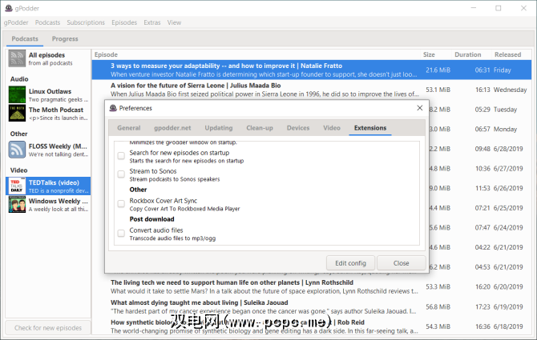Sort by the Released column header
This screenshot has height=340, width=537.
[511, 54]
